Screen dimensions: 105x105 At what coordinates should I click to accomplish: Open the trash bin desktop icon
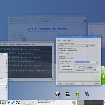pos(87,94)
